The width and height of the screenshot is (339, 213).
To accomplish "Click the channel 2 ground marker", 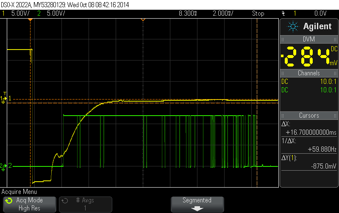I will coord(3,166).
